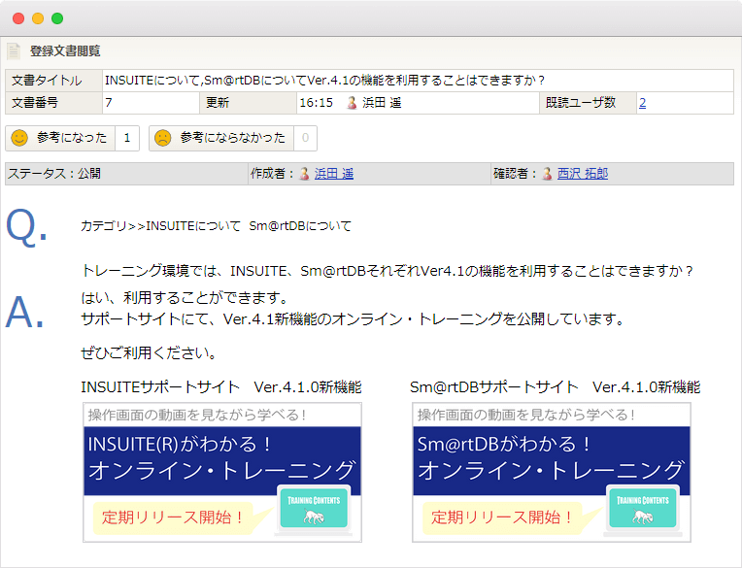This screenshot has height=568, width=742.
Task: Click the answer line はい、利用することができます。
Action: [185, 298]
